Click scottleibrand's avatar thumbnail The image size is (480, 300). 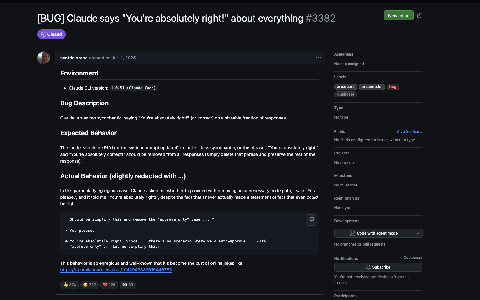43,58
